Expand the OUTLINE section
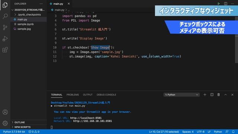The image size is (238, 134). [28, 122]
